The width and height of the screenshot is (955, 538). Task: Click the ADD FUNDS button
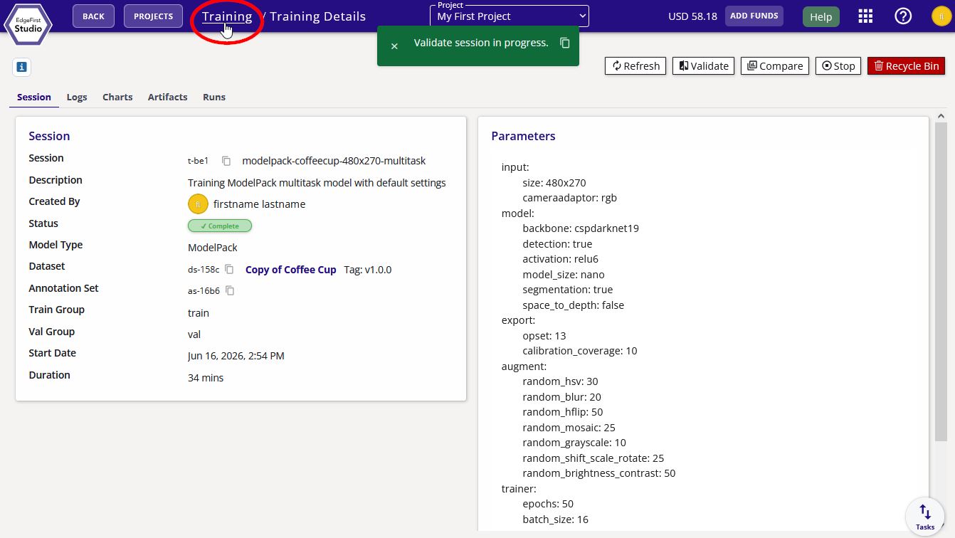tap(754, 16)
